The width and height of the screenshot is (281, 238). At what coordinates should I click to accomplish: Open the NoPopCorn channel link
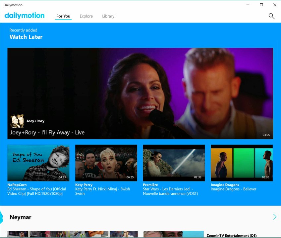pyautogui.click(x=17, y=185)
